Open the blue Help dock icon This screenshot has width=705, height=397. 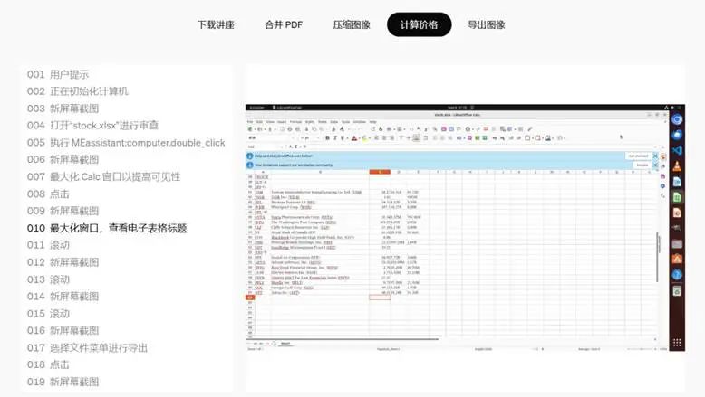pos(677,275)
